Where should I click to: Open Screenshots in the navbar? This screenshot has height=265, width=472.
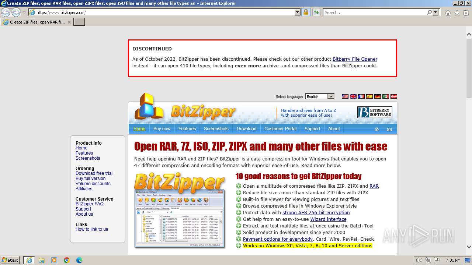(216, 129)
